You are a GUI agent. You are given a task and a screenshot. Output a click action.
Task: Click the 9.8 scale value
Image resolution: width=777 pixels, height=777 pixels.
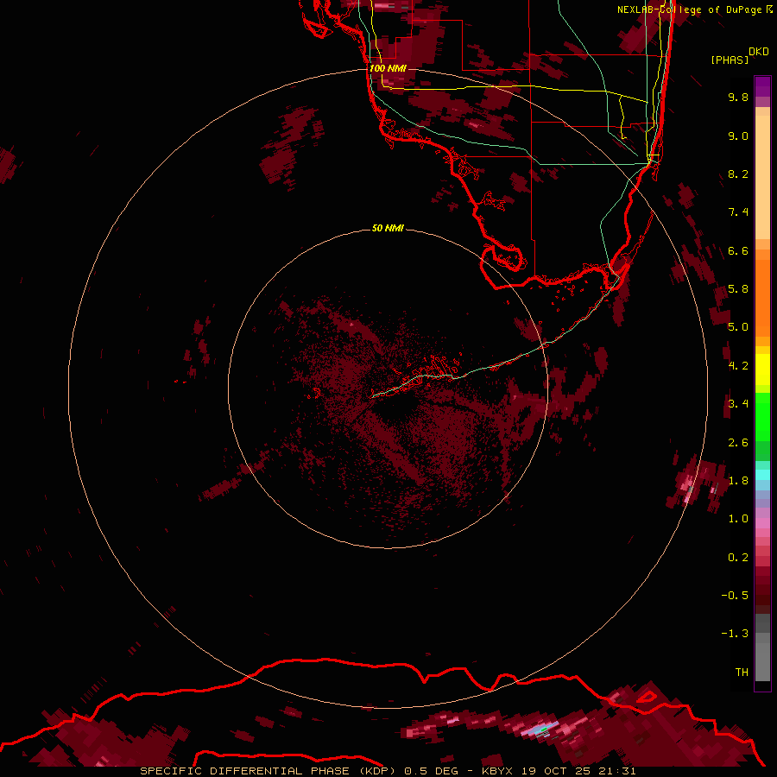[738, 97]
